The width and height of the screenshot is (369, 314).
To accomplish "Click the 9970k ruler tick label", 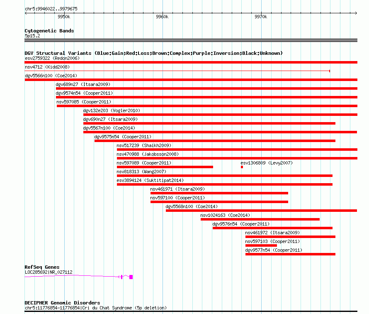I will [261, 17].
